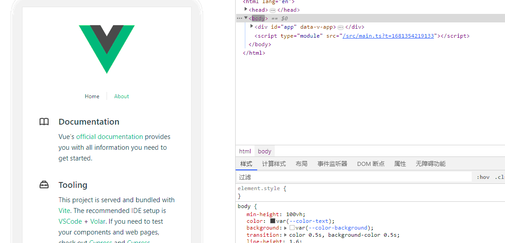
Task: Select the 布局 tab
Action: (301, 164)
